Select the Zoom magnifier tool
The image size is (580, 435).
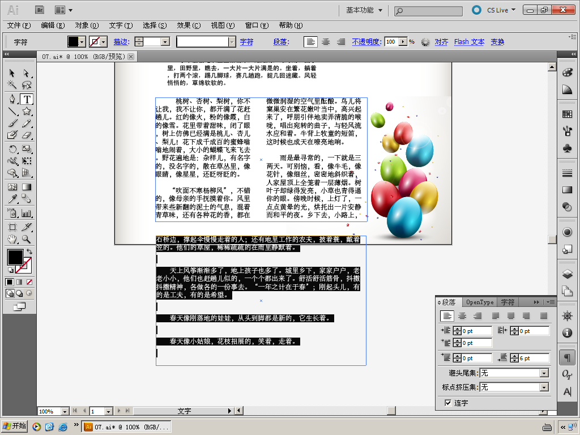(26, 239)
